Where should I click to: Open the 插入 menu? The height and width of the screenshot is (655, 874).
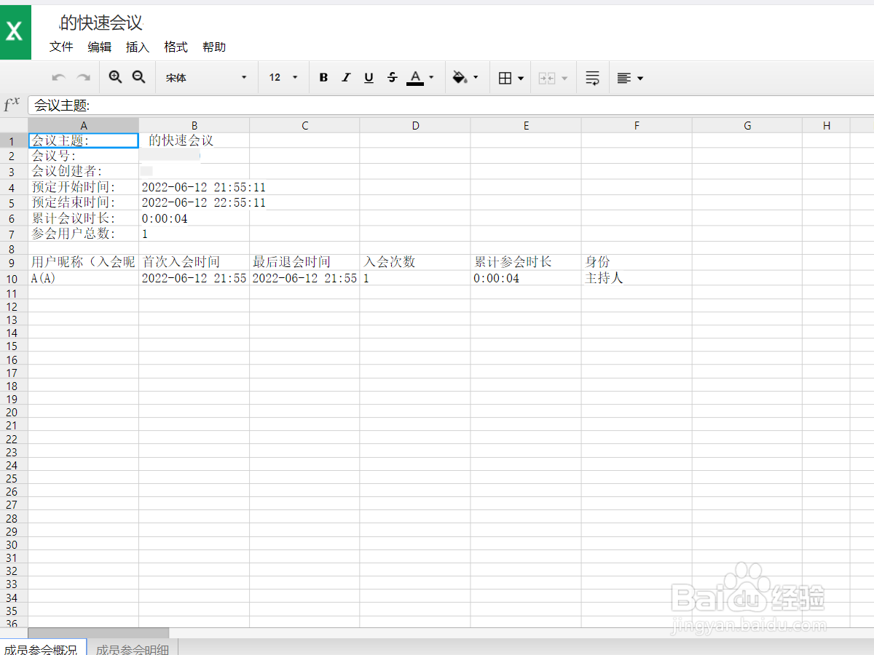pos(138,47)
